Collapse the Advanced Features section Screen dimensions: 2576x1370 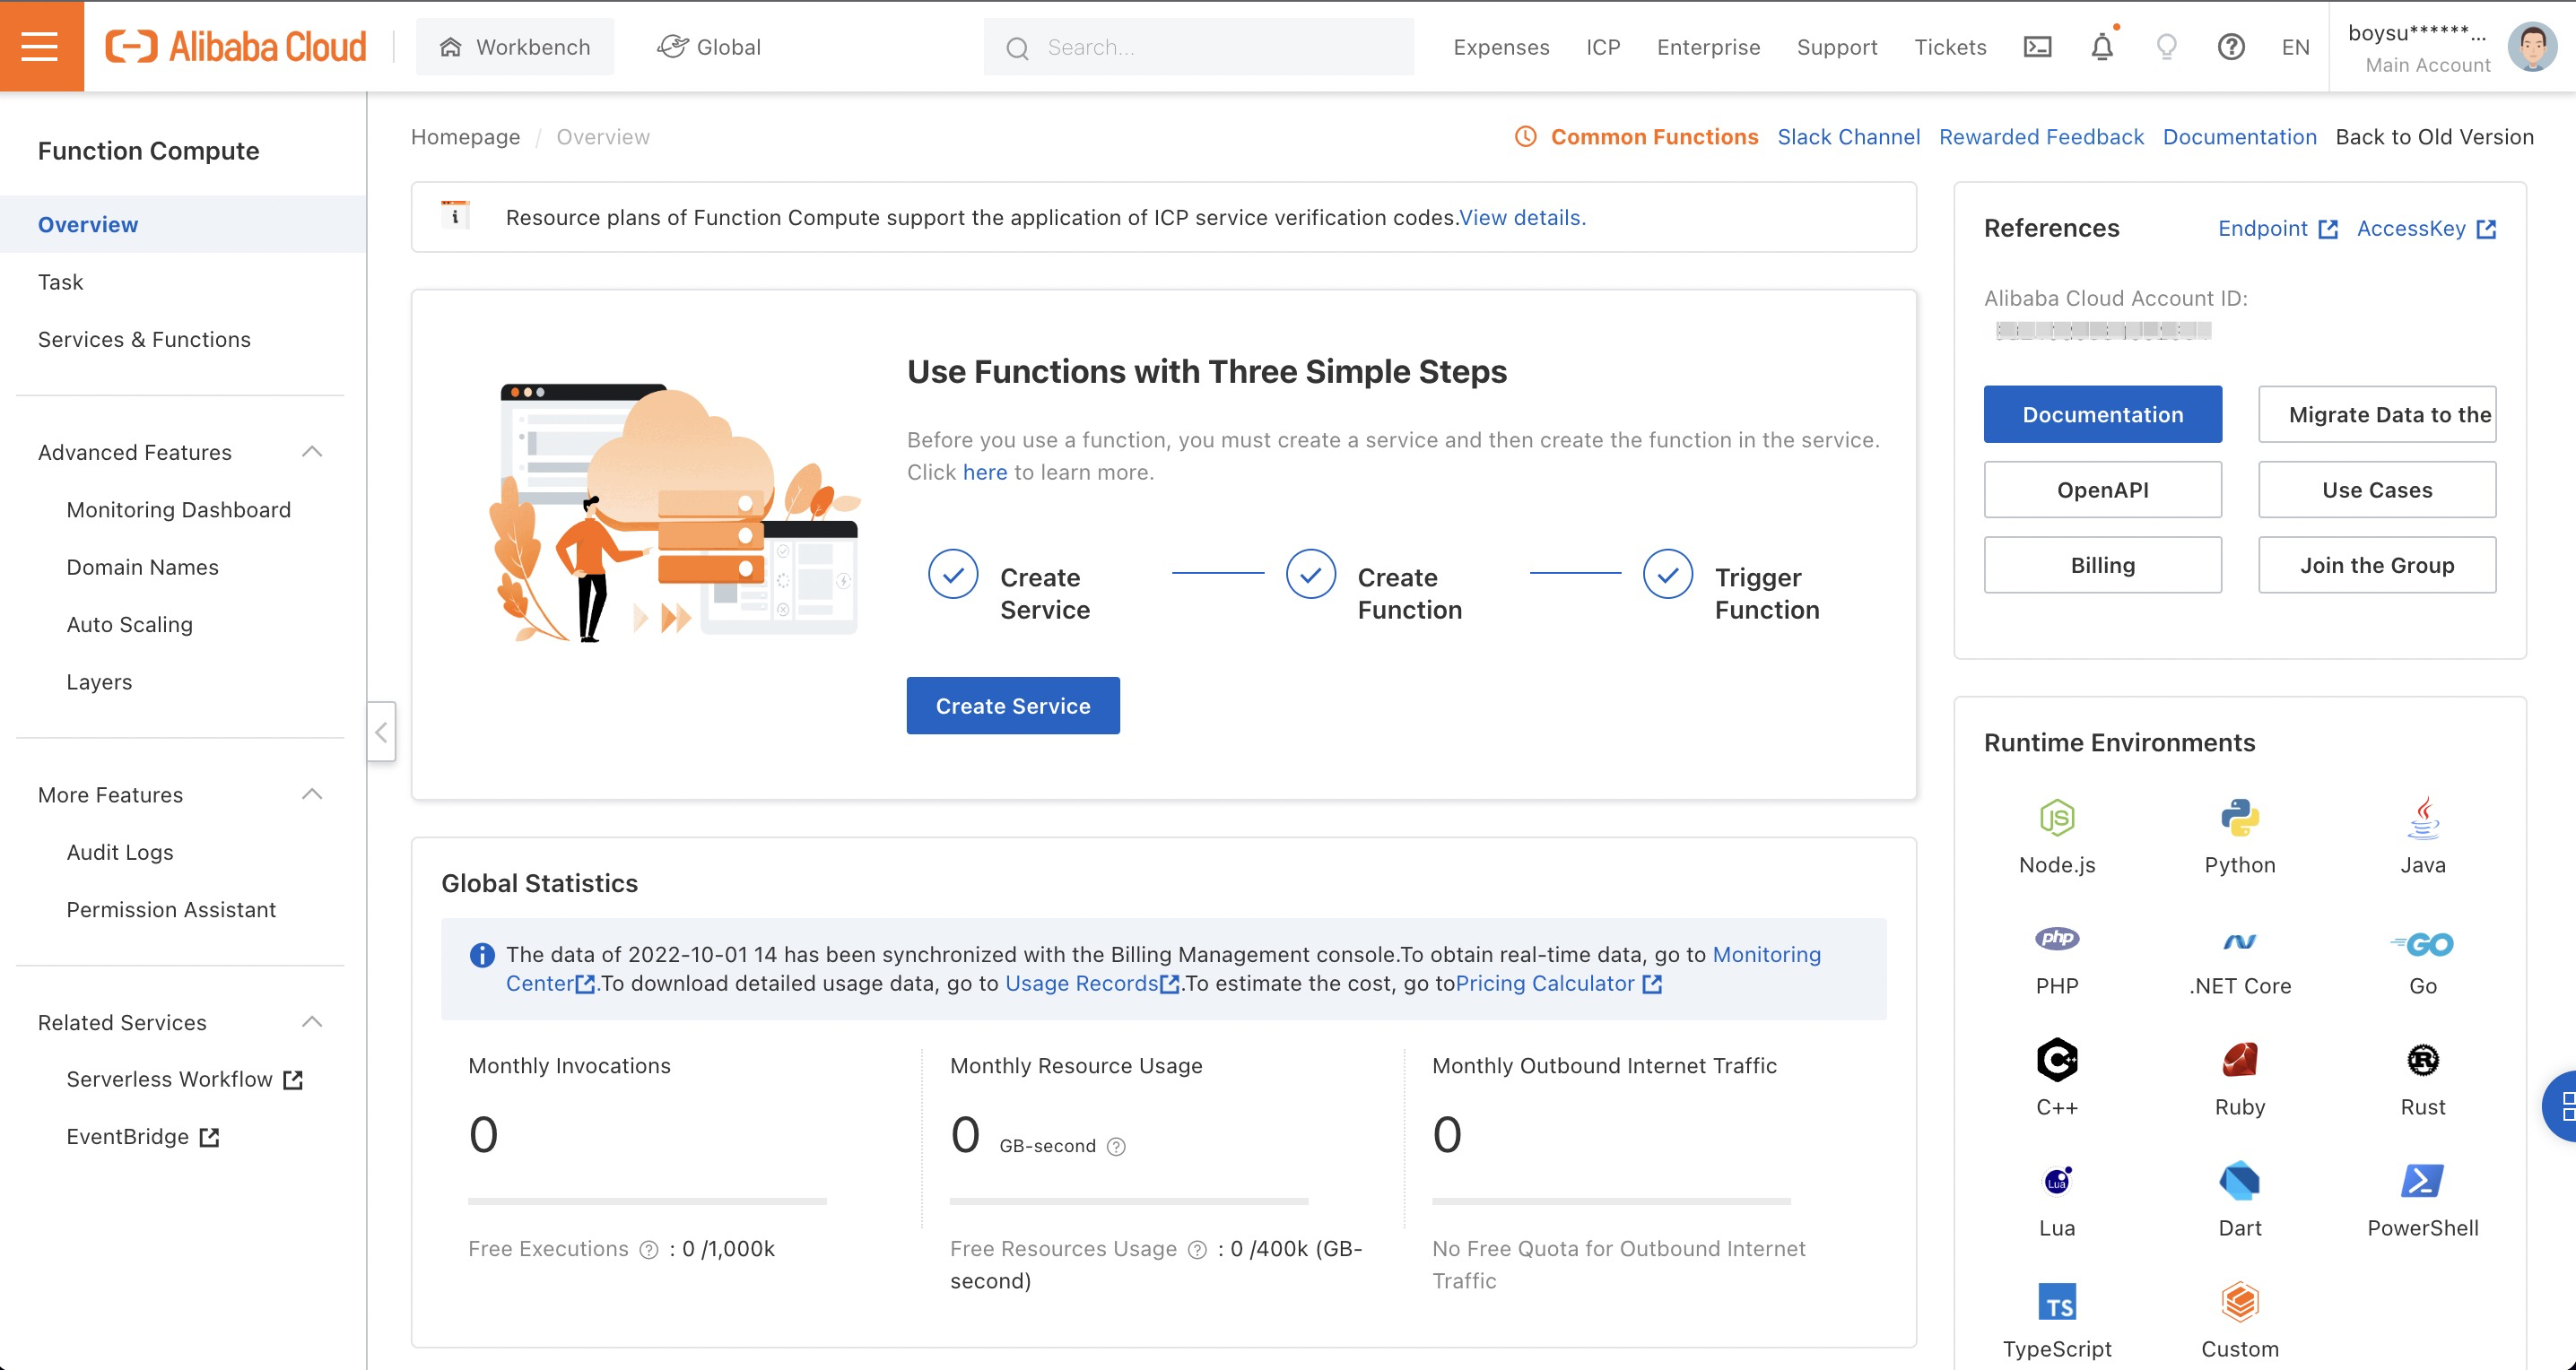[312, 452]
